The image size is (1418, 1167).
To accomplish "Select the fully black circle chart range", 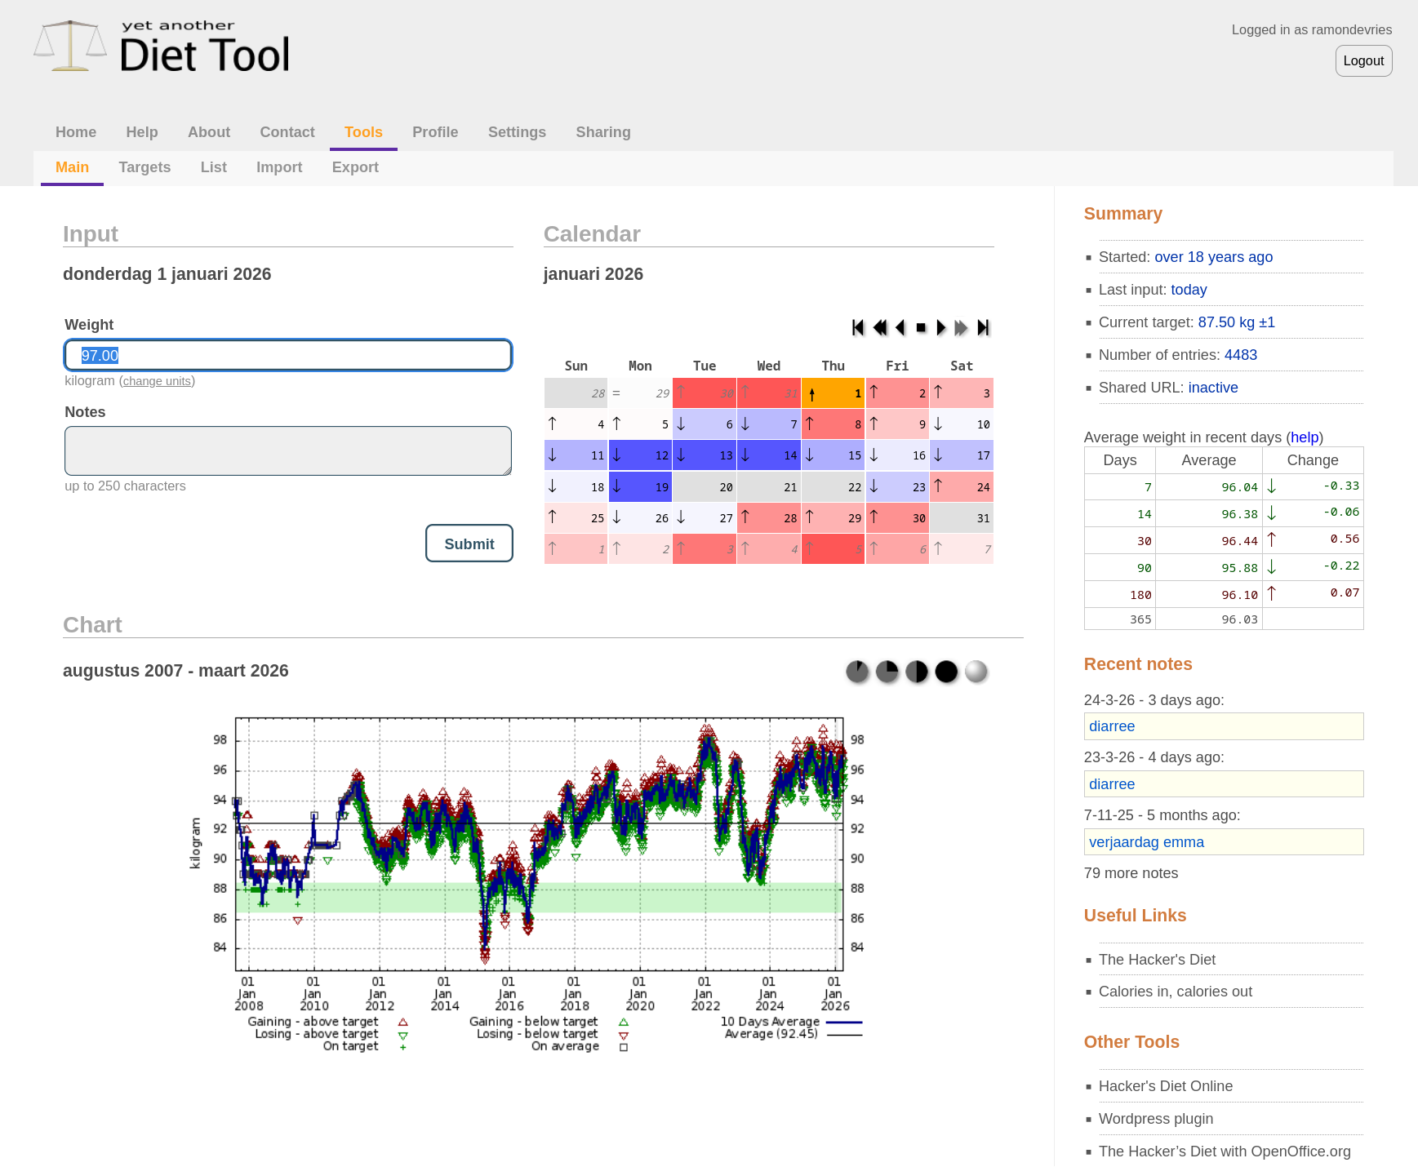I will [946, 672].
